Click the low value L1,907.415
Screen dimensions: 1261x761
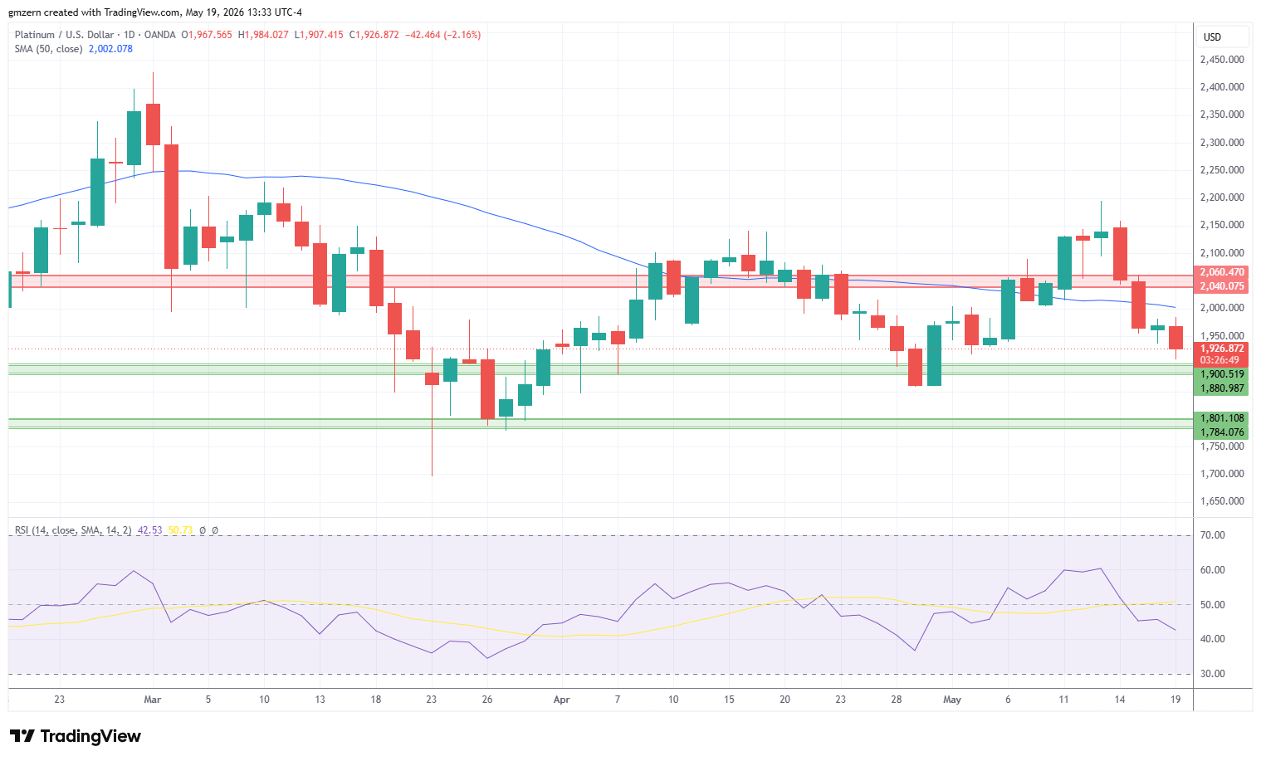pyautogui.click(x=319, y=35)
